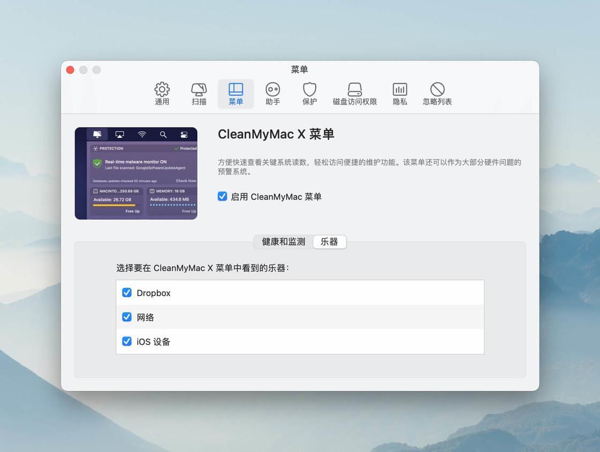Open the 乐器 tab

[329, 242]
